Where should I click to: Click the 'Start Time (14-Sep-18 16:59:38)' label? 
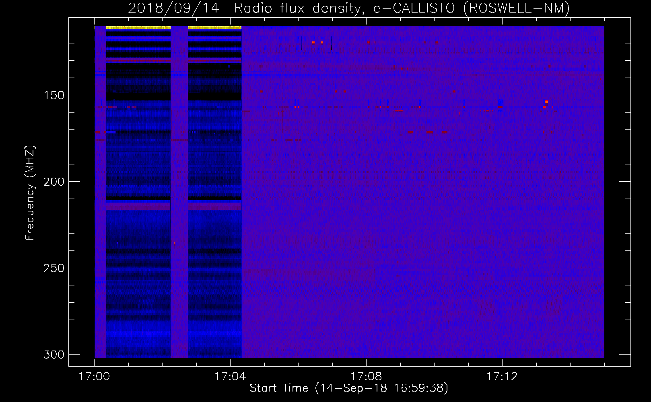click(x=349, y=388)
